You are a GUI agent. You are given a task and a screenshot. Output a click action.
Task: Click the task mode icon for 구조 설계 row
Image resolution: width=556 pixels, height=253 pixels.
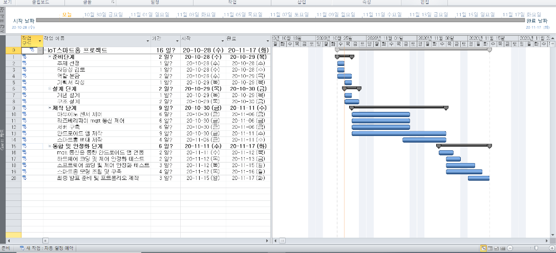coord(25,101)
